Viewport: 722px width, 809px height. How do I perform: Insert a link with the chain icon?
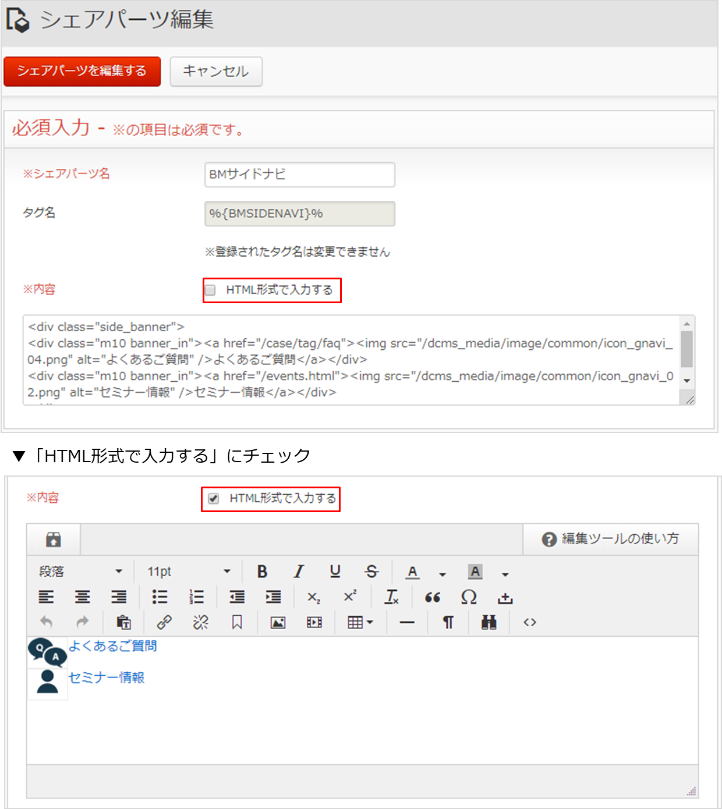click(x=164, y=622)
